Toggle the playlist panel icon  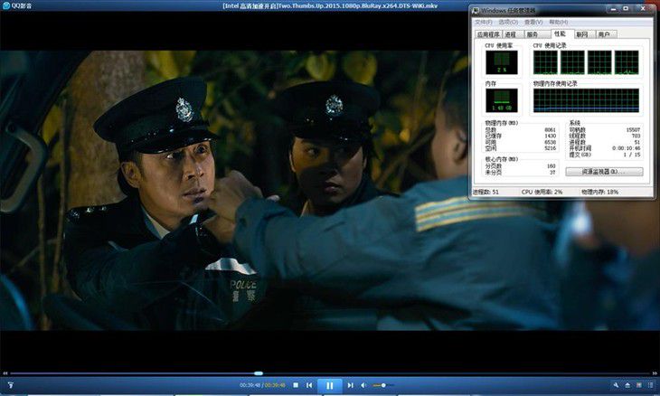[x=651, y=385]
